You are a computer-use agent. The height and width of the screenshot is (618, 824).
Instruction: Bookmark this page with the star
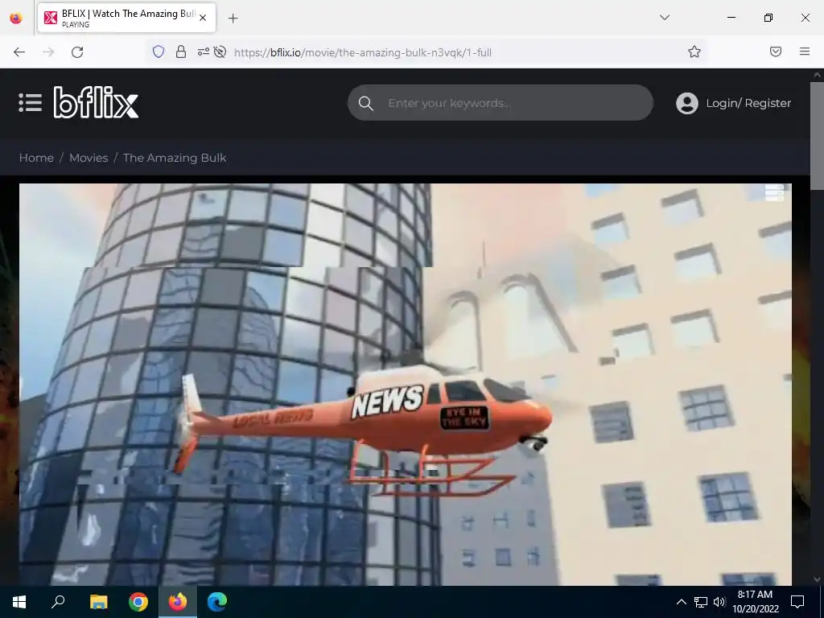[694, 51]
